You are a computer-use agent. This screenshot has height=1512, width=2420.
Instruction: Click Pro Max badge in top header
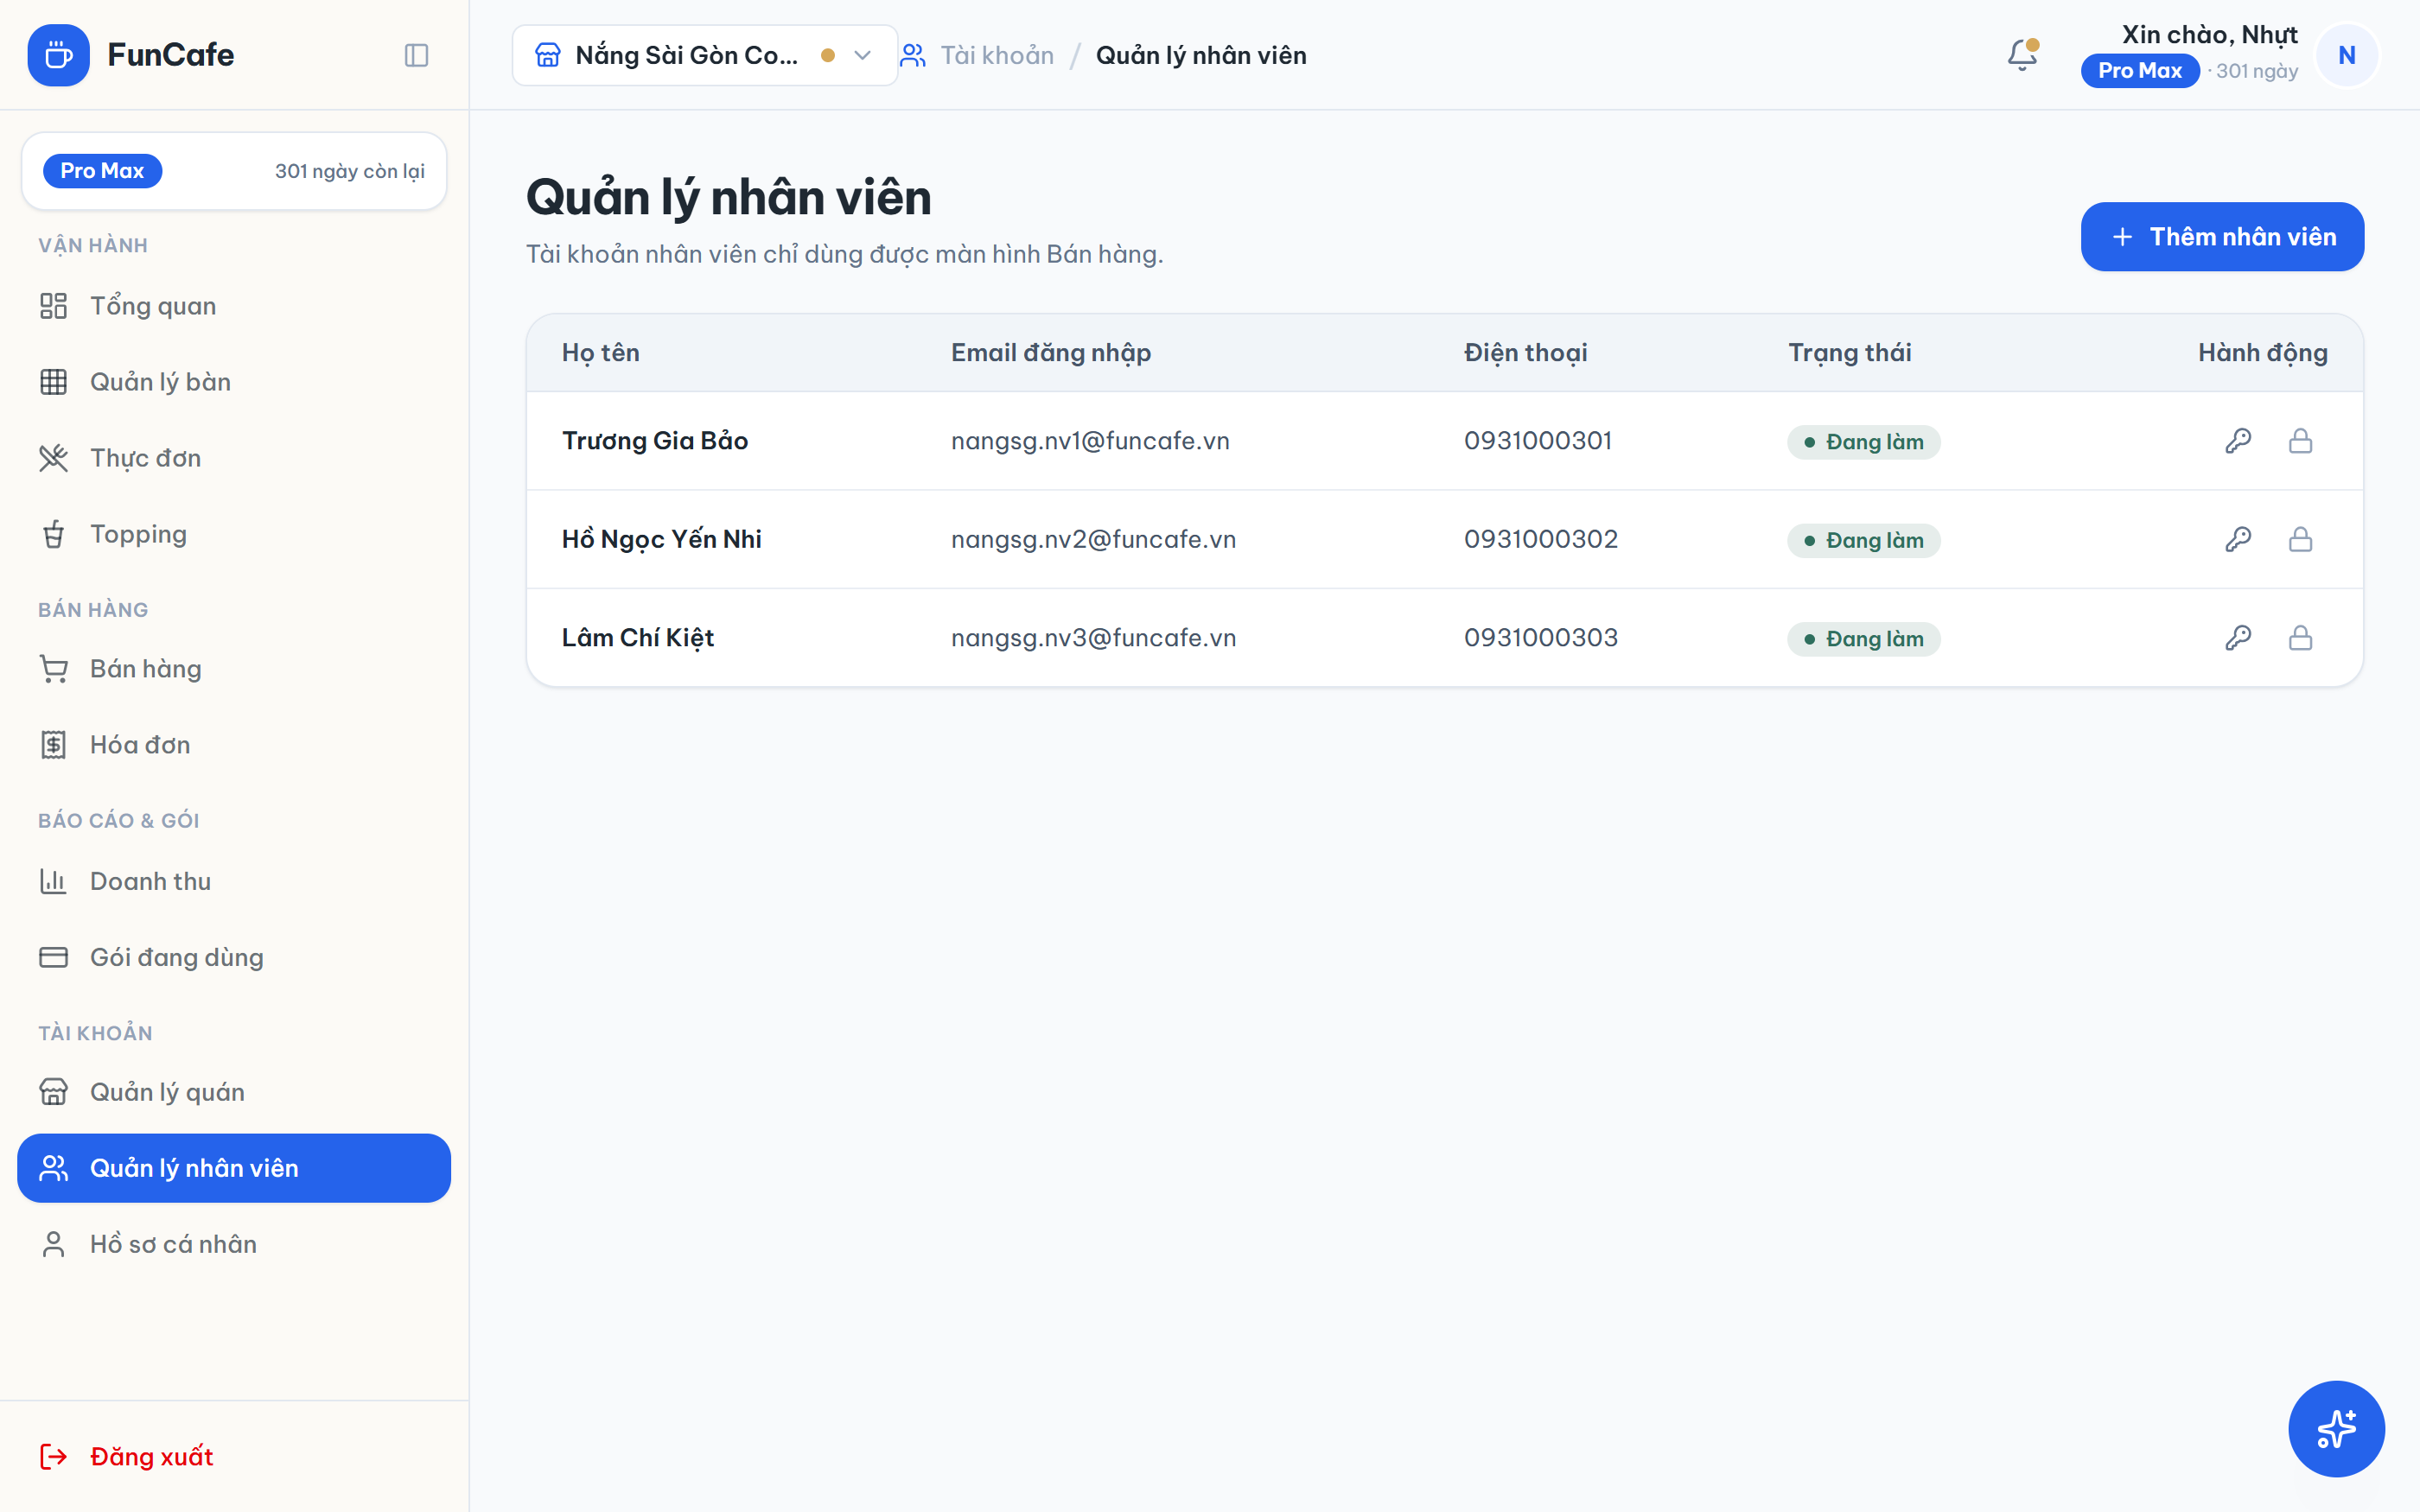tap(2139, 71)
